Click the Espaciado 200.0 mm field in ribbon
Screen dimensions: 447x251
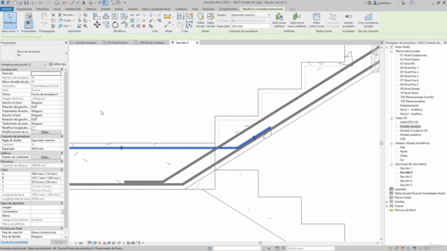[x=250, y=26]
